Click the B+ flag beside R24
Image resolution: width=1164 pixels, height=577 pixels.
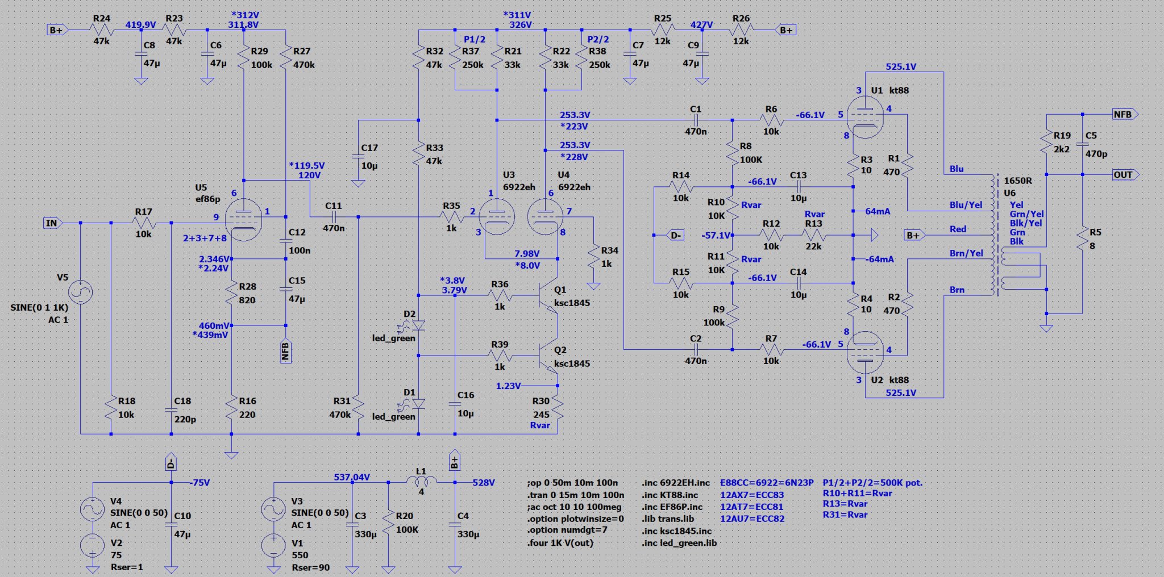(x=57, y=30)
